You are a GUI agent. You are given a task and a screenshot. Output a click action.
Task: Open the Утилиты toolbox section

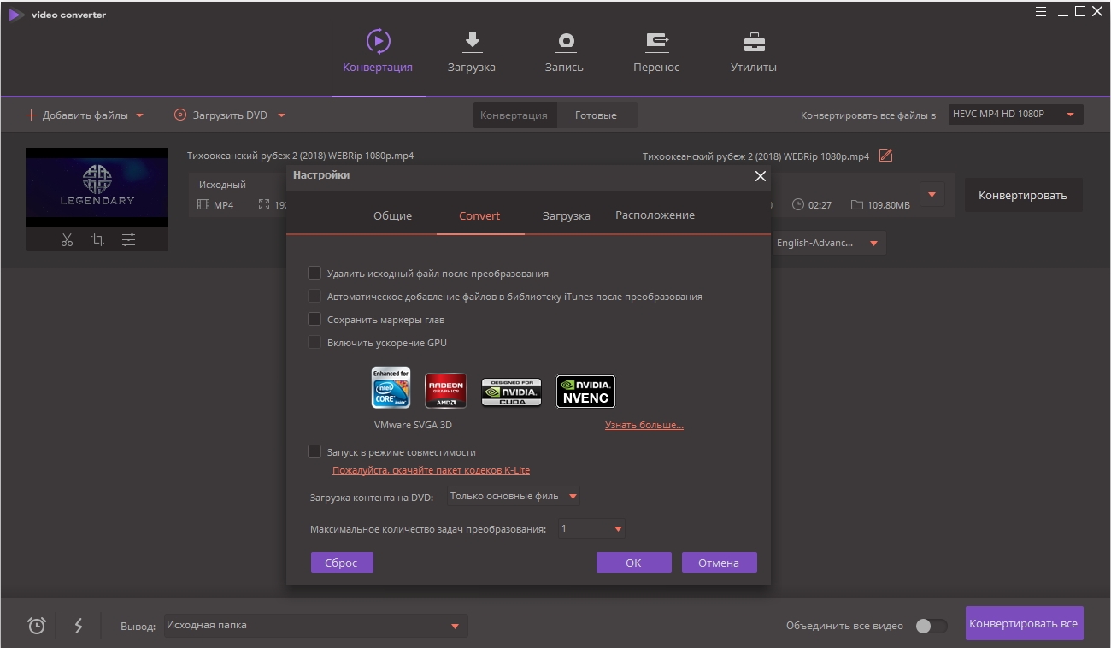[x=753, y=52]
